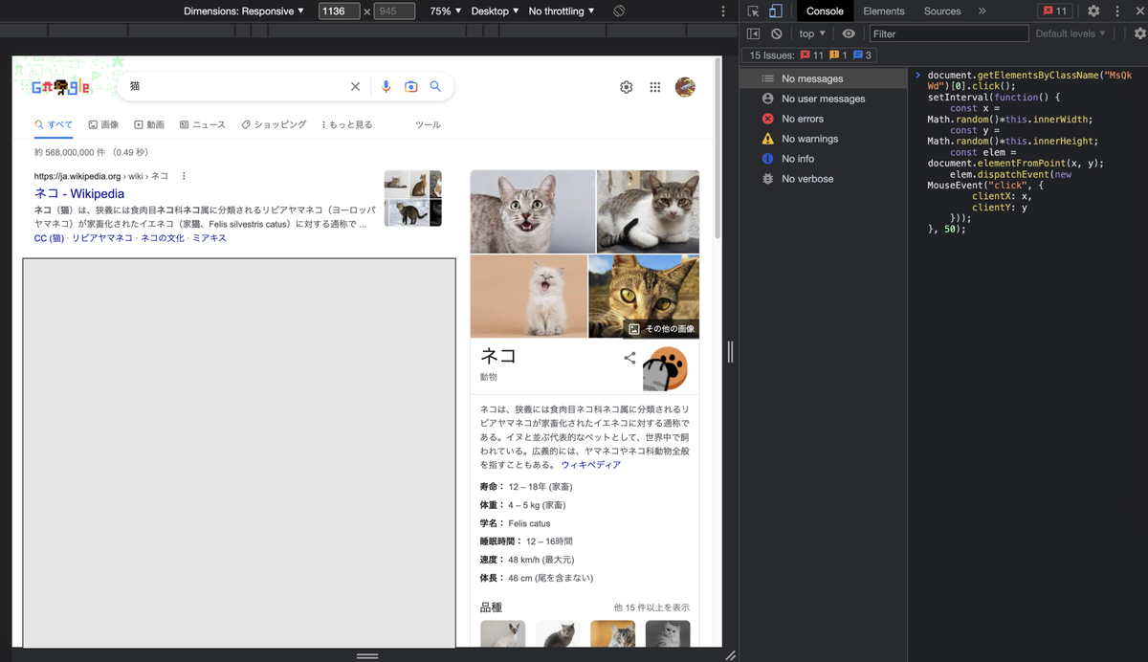Select the No messages sidebar row

tap(825, 78)
